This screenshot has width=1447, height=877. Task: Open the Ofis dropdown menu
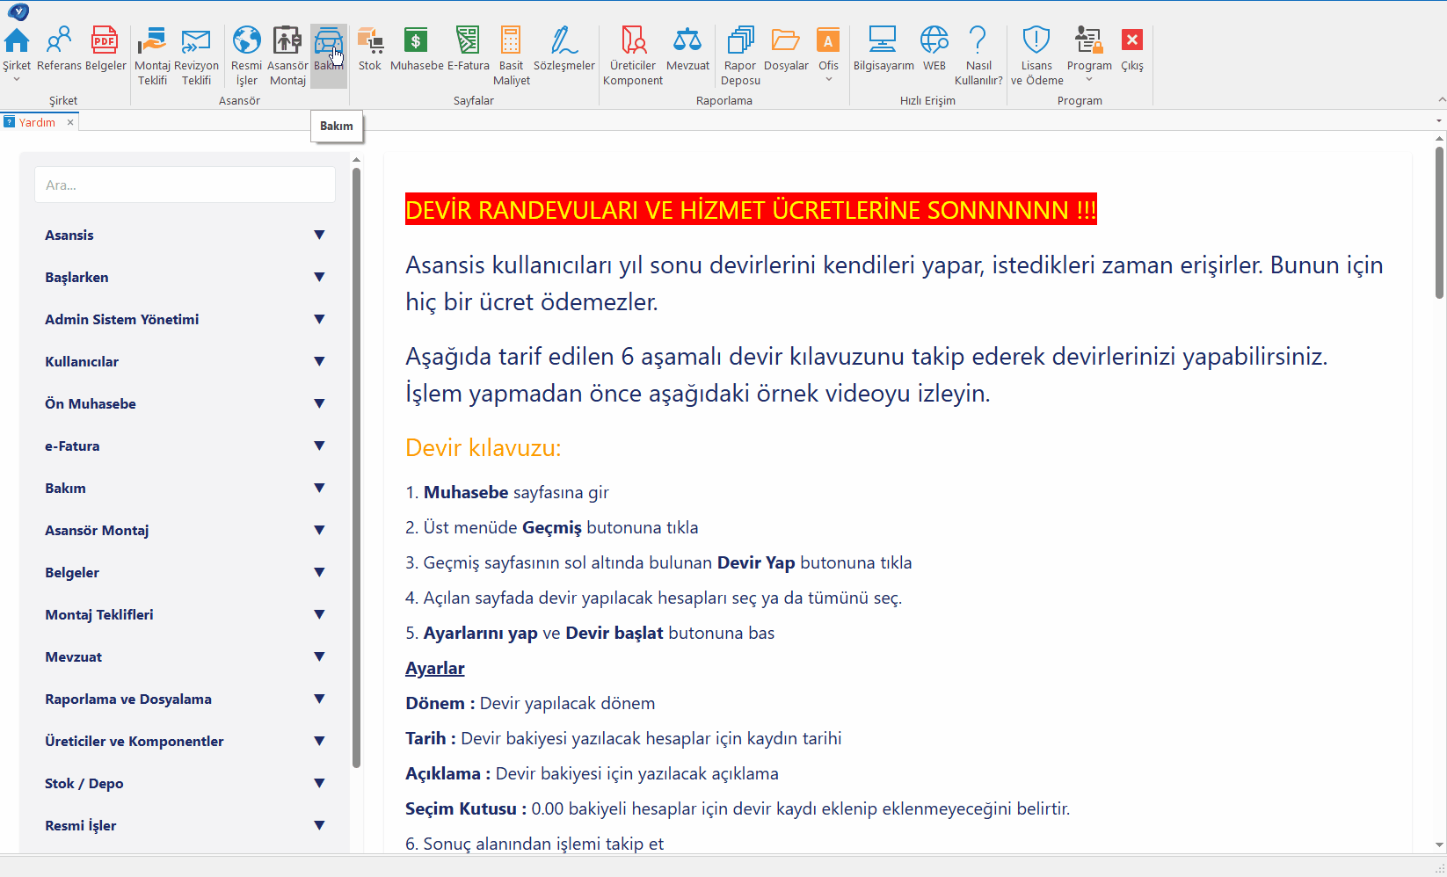[828, 79]
